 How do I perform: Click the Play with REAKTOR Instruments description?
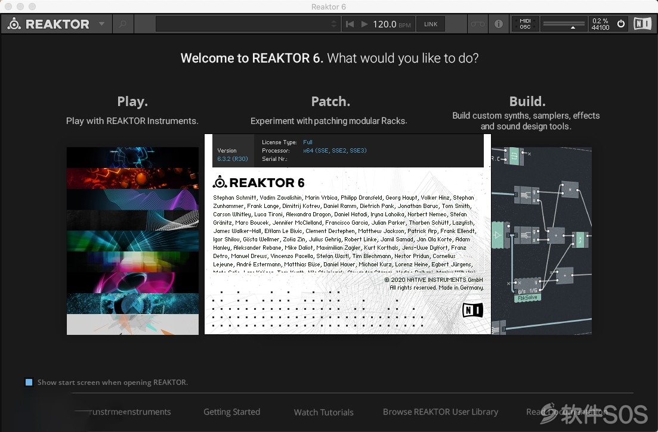[132, 121]
